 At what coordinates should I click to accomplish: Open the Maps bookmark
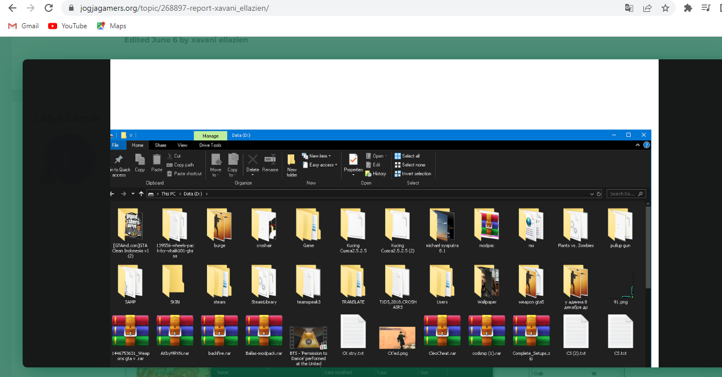coord(111,26)
